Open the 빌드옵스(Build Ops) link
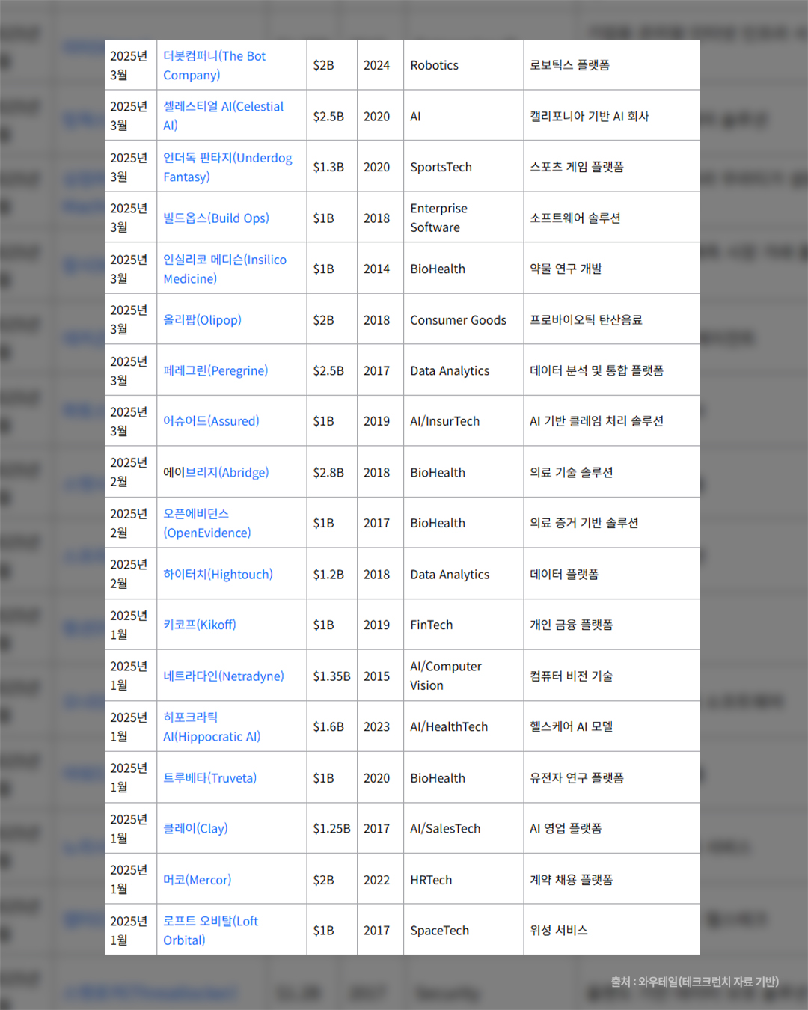 216,218
